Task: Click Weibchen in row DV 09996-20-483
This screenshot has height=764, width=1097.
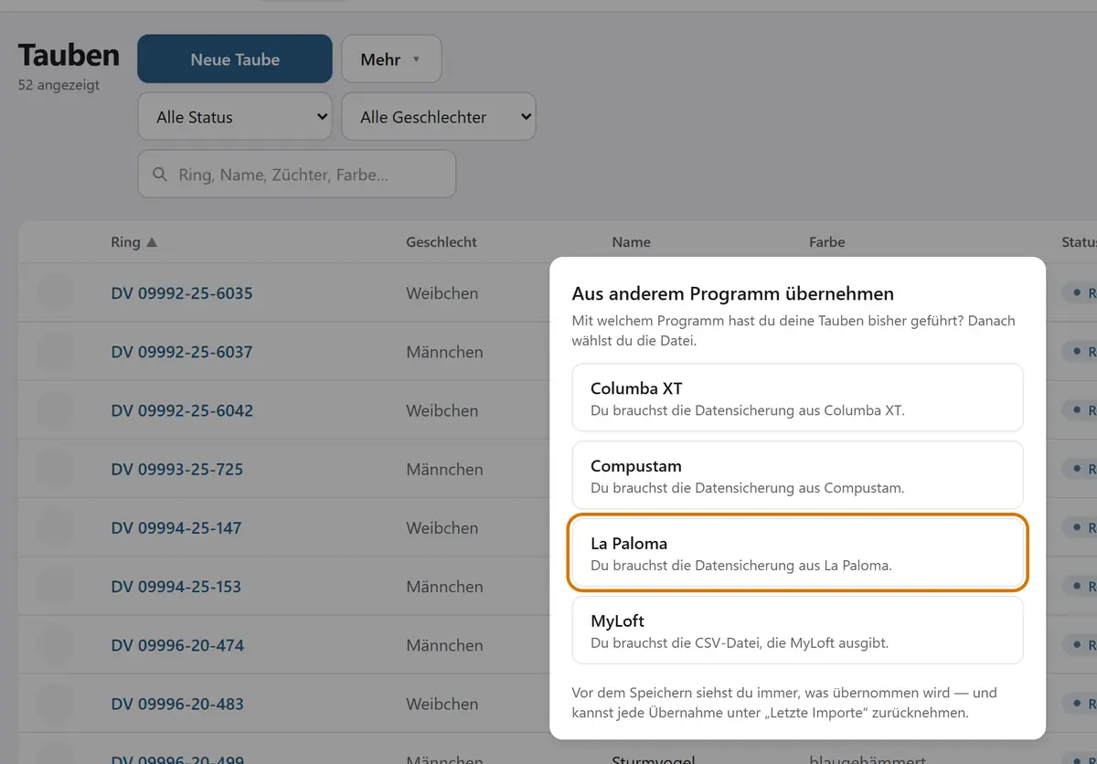Action: (x=442, y=704)
